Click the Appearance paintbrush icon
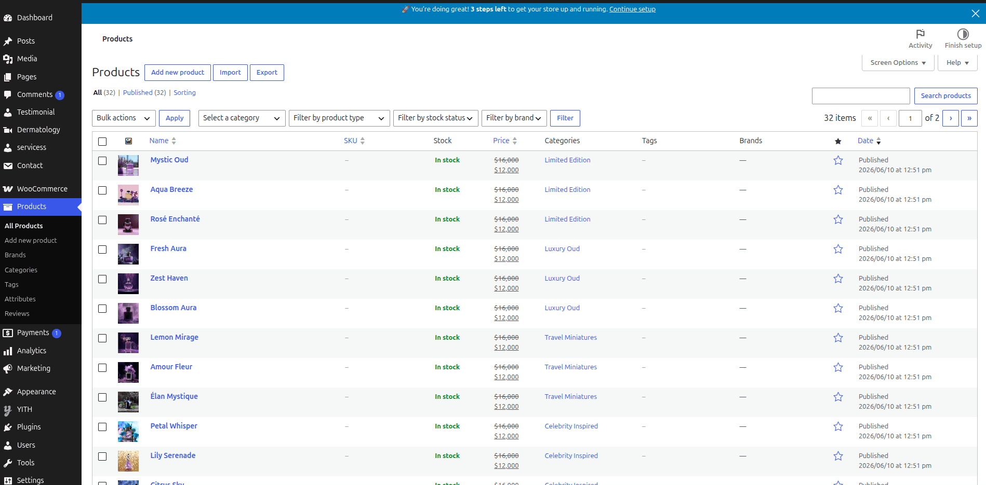 (x=8, y=392)
